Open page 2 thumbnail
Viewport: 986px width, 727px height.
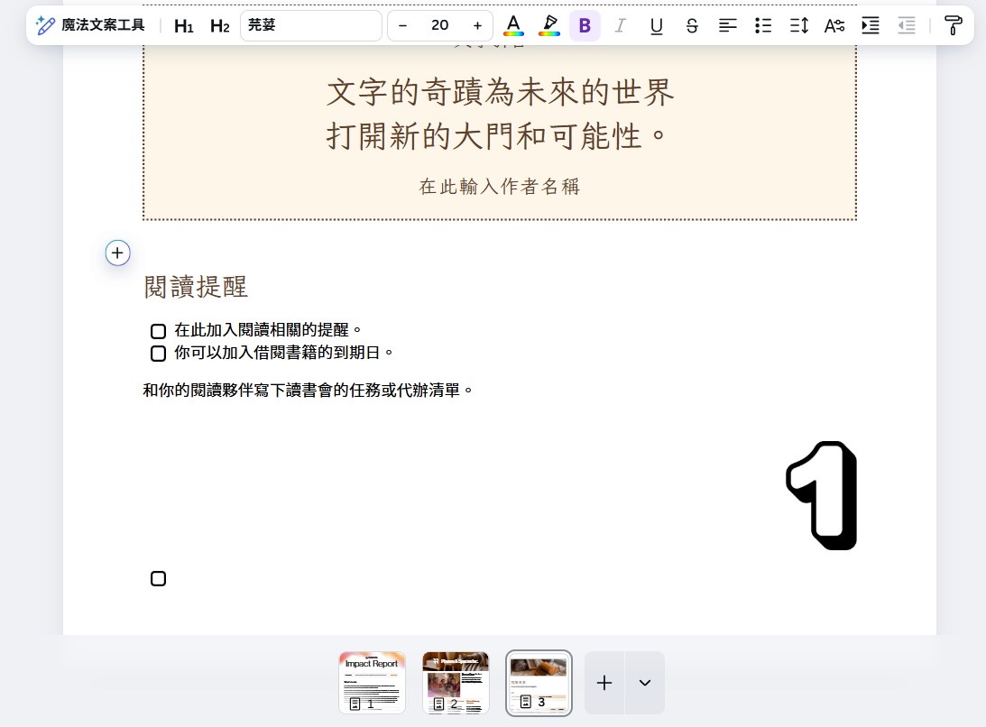[x=456, y=683]
